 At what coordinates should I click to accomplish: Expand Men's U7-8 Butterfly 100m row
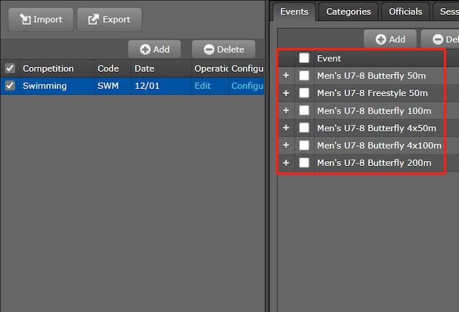coord(286,111)
